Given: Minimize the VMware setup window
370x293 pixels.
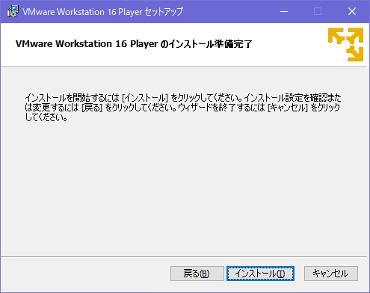Looking at the screenshot, I should (284, 11).
